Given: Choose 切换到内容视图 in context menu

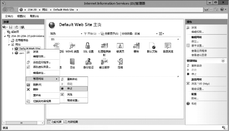Looking at the screenshot, I should [x=43, y=101].
